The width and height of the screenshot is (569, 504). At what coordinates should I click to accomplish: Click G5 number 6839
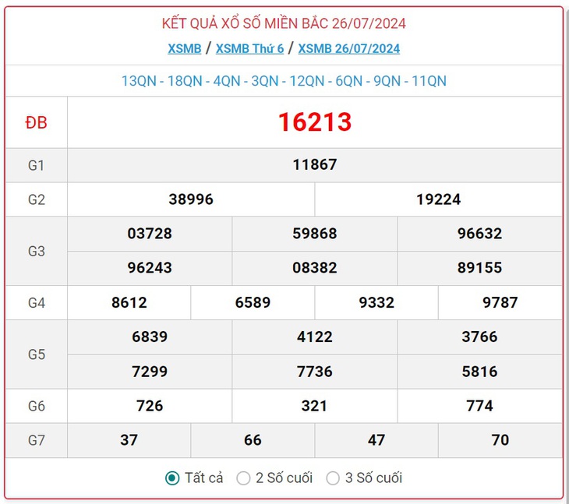pyautogui.click(x=150, y=337)
